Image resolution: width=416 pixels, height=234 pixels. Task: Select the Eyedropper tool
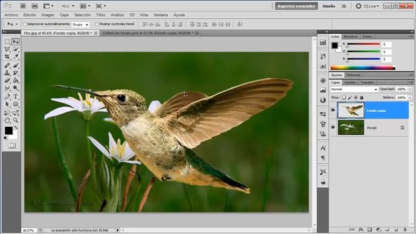16,57
